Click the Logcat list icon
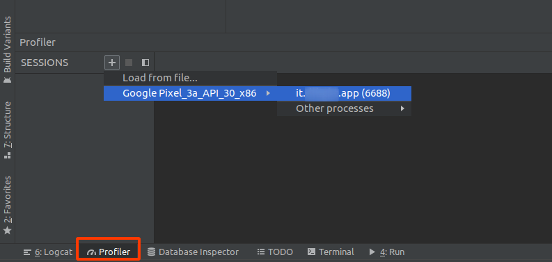 (27, 252)
